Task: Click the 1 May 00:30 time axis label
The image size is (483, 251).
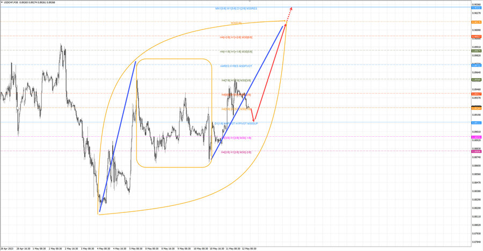Action: (39, 248)
